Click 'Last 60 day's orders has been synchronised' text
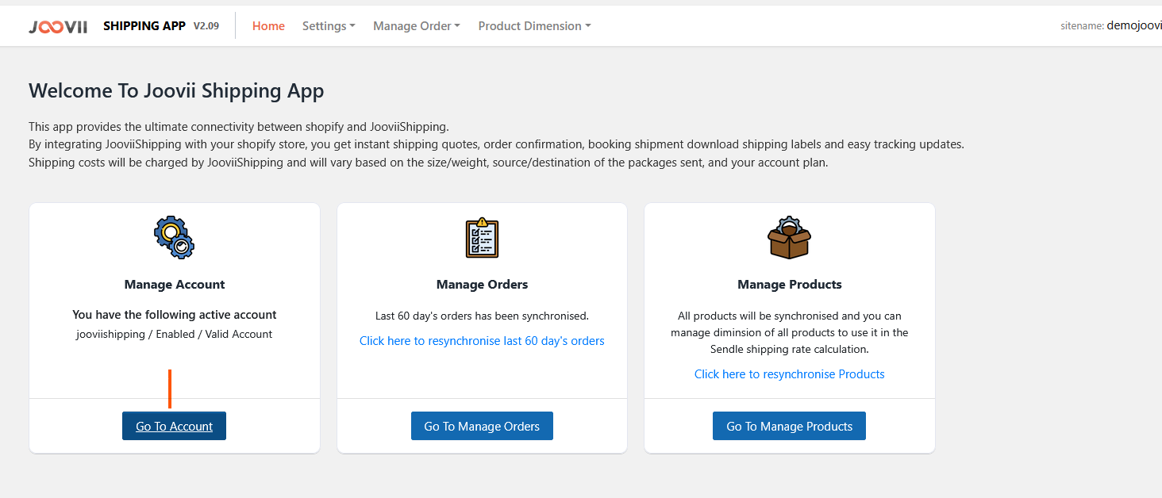This screenshot has height=498, width=1162. [x=482, y=316]
